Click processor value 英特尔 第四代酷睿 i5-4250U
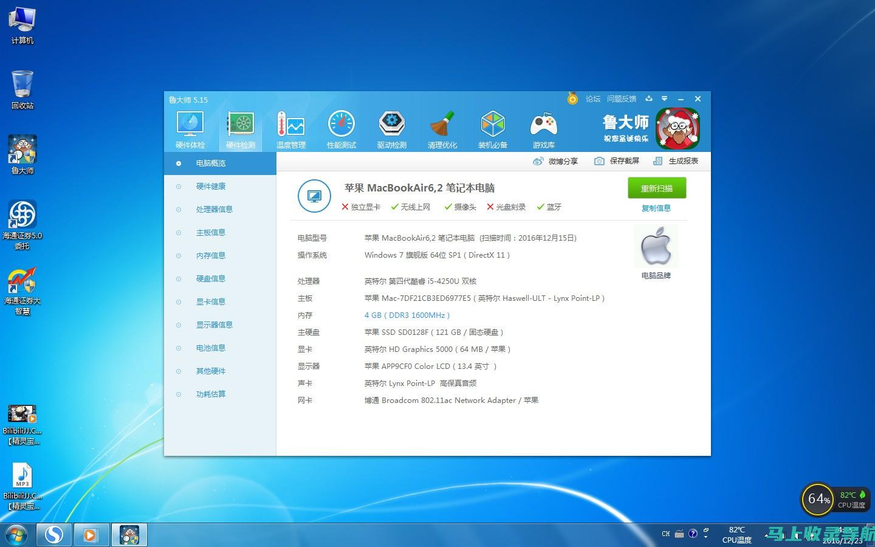Screen dimensions: 875x547 (420, 281)
